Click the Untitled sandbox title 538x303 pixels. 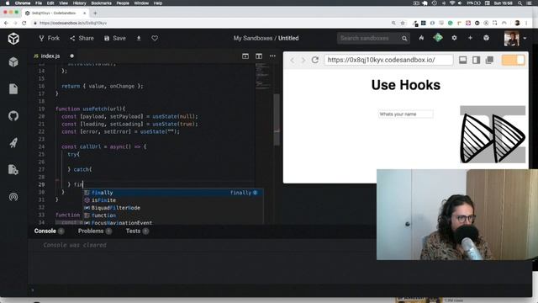coord(288,38)
